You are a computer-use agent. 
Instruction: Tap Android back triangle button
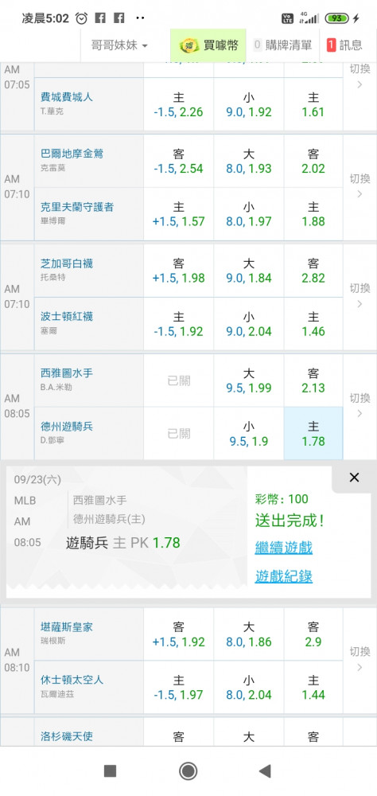(x=265, y=771)
